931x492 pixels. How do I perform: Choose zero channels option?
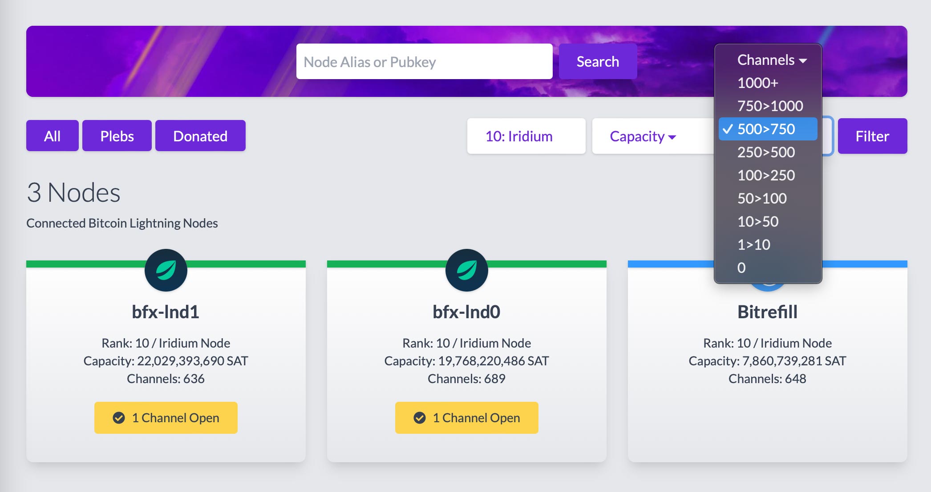tap(741, 268)
